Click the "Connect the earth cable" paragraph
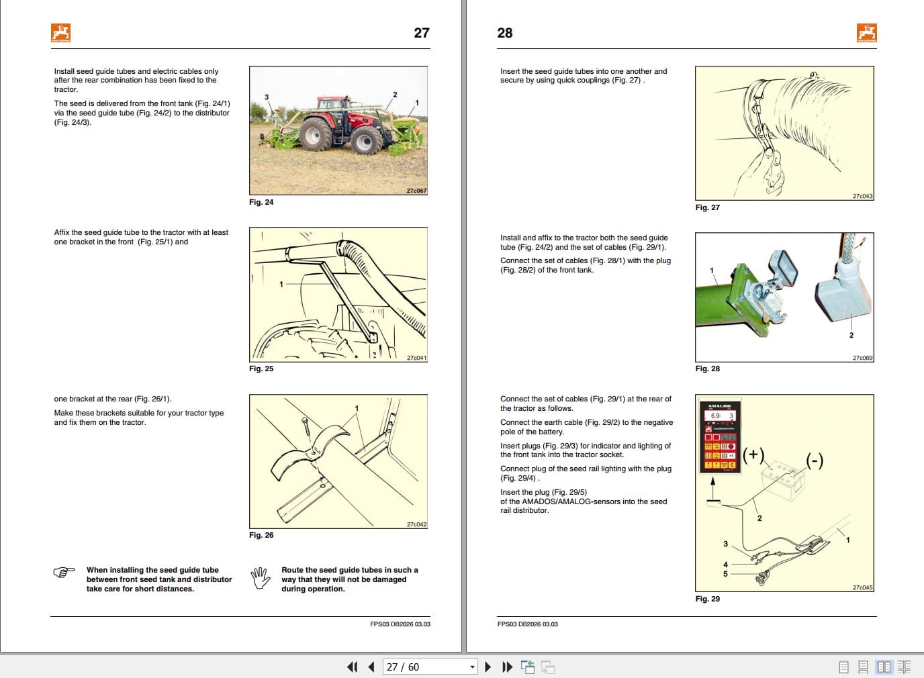The height and width of the screenshot is (678, 924). point(586,427)
